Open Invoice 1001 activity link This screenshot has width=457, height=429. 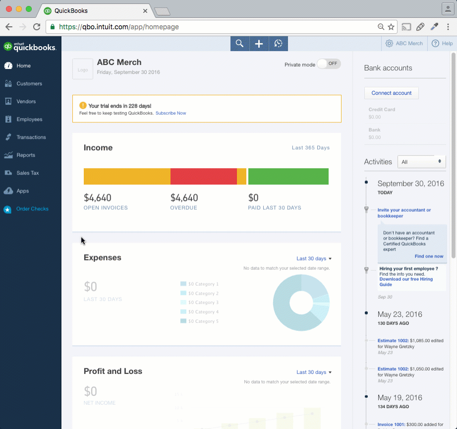coord(391,425)
